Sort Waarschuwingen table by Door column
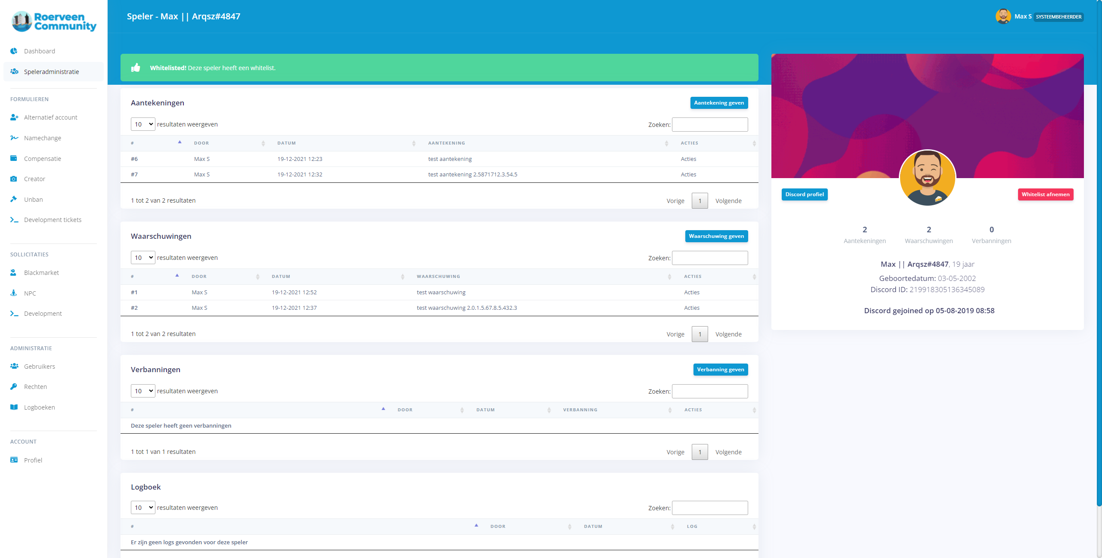Viewport: 1102px width, 558px height. tap(199, 277)
